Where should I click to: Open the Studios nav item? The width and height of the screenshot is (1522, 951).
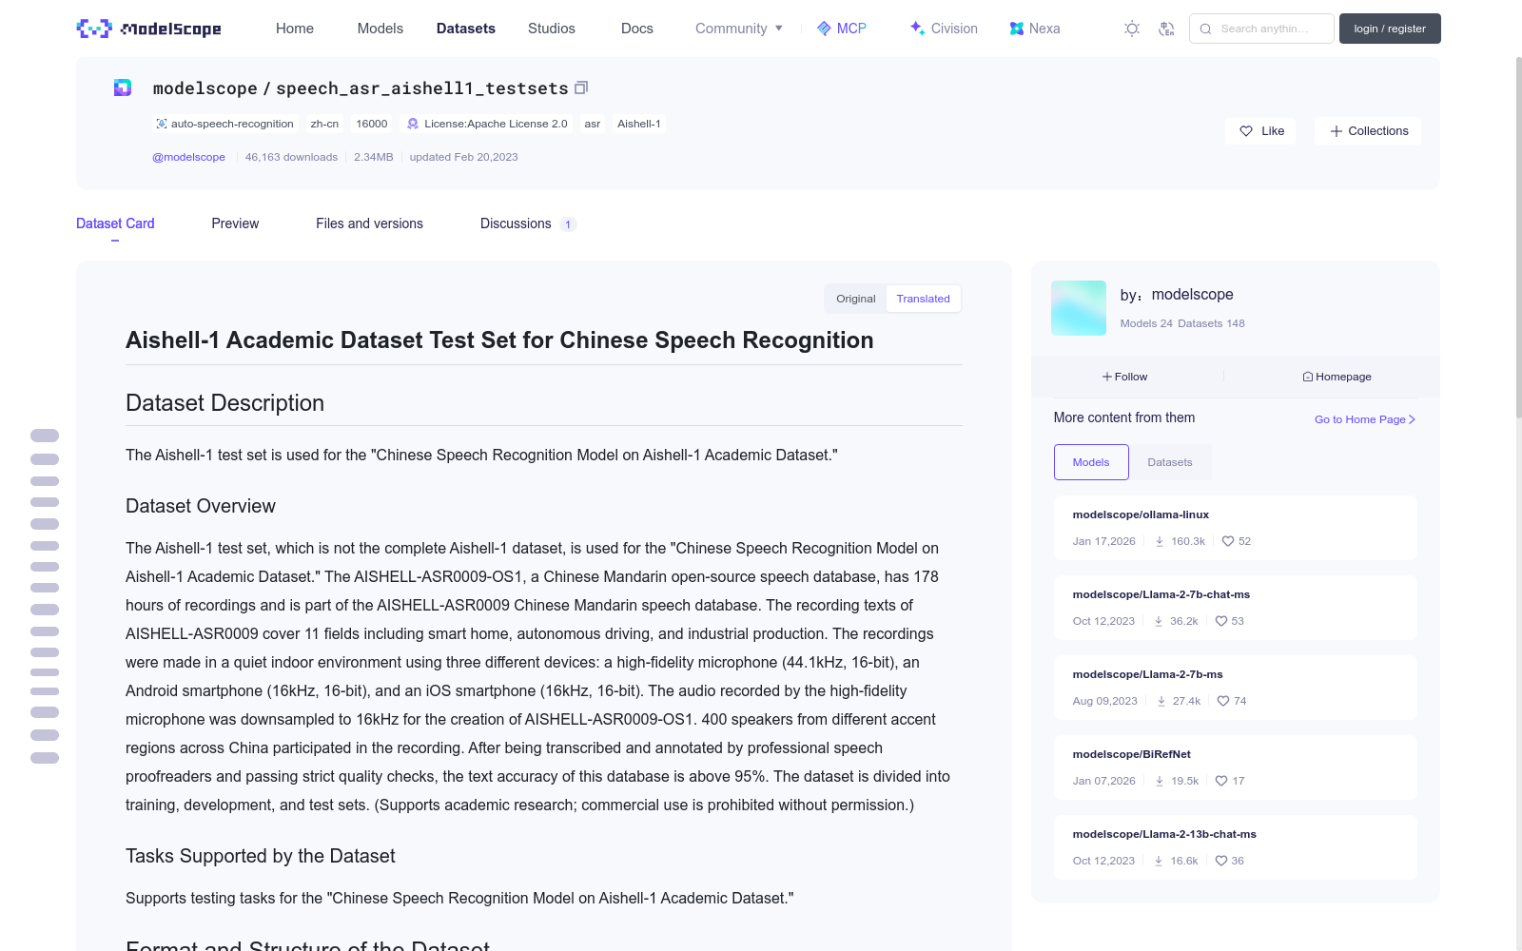click(552, 29)
